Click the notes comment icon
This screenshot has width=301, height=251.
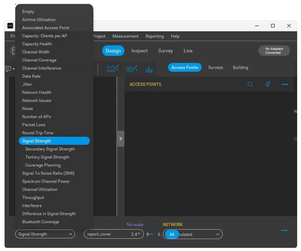tap(8, 69)
